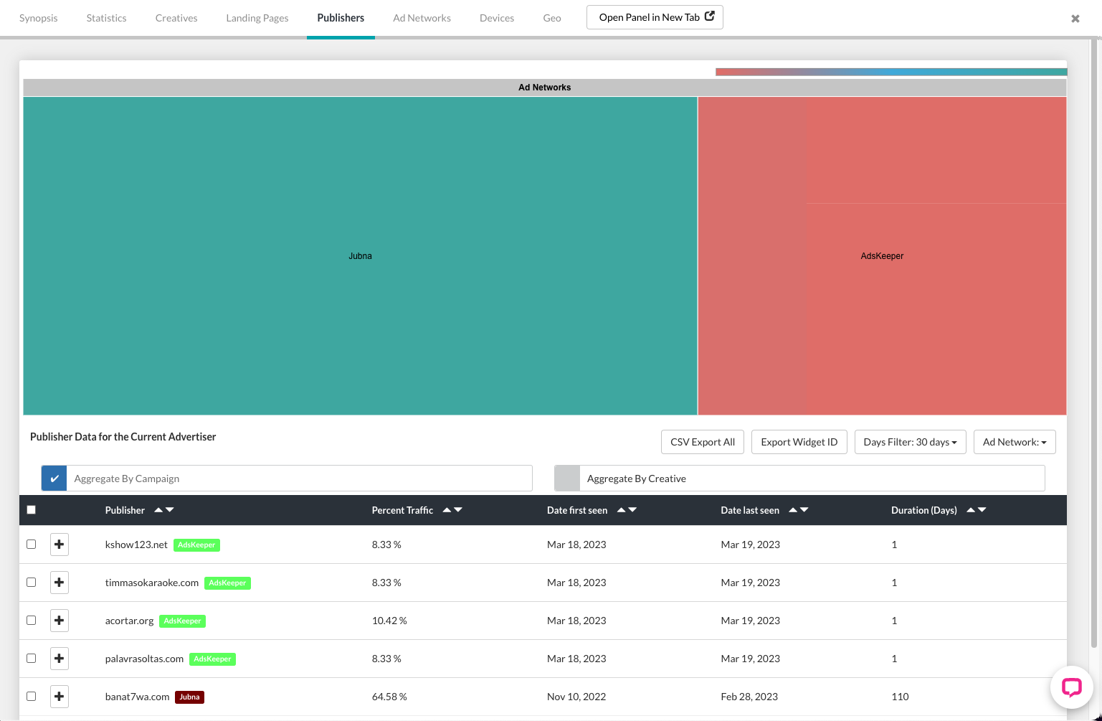The height and width of the screenshot is (721, 1102).
Task: Open the Geo tab
Action: 551,18
